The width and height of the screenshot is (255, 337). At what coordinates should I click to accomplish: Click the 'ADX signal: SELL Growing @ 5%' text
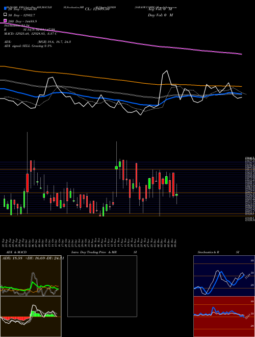[x=28, y=46]
